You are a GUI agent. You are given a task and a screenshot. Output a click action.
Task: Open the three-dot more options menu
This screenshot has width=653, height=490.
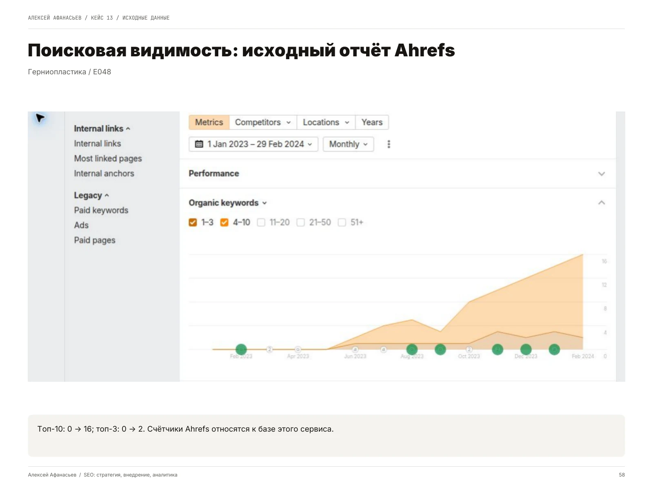pyautogui.click(x=389, y=144)
